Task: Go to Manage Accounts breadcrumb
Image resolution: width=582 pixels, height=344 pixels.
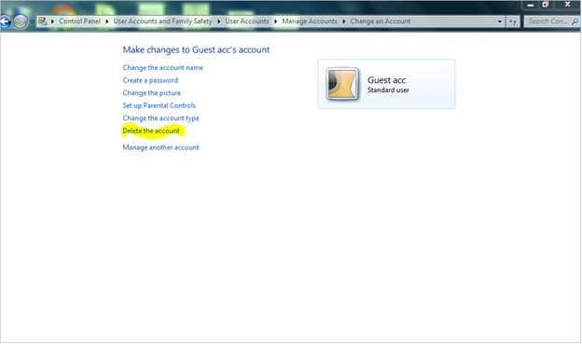Action: coord(310,21)
